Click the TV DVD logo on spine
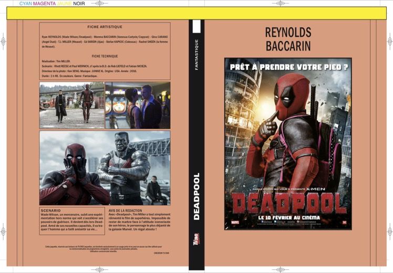Image resolution: width=393 pixels, height=273 pixels. pyautogui.click(x=196, y=240)
